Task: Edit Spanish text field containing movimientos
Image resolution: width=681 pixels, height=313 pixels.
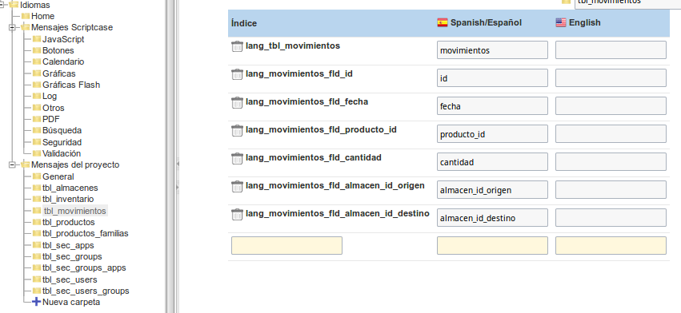Action: pos(492,50)
